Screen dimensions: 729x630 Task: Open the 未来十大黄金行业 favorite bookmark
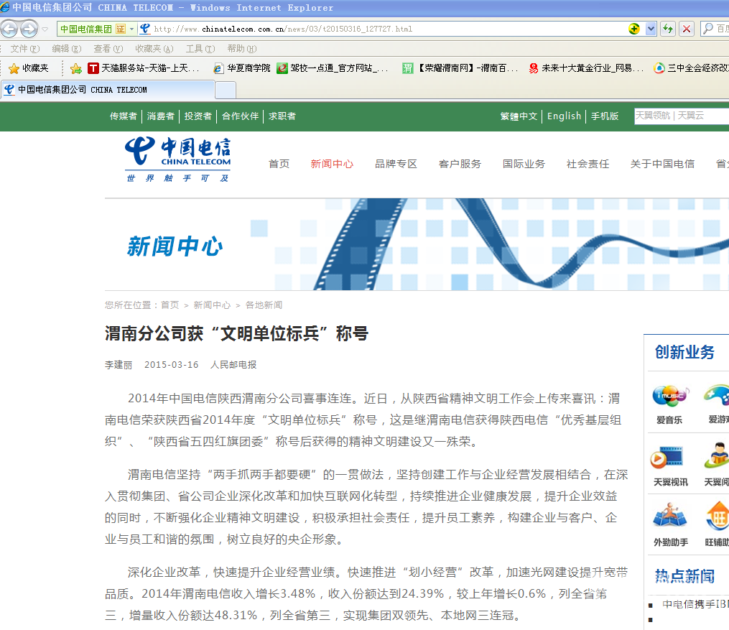586,68
